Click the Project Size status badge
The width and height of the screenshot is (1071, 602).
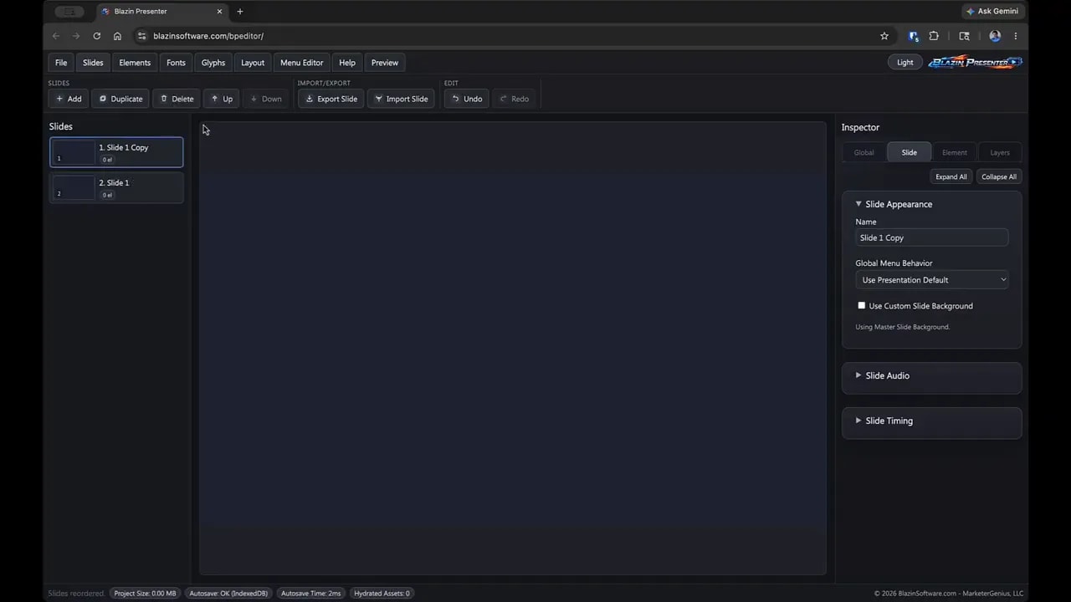coord(145,593)
